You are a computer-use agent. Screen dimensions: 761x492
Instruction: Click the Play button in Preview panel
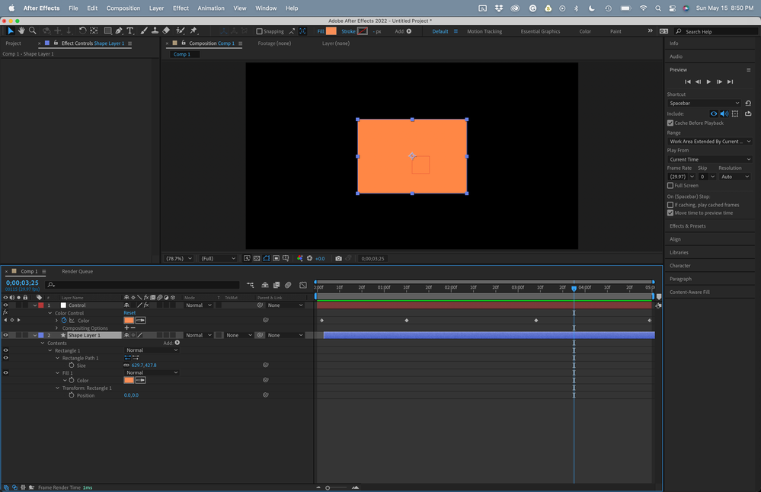[708, 81]
